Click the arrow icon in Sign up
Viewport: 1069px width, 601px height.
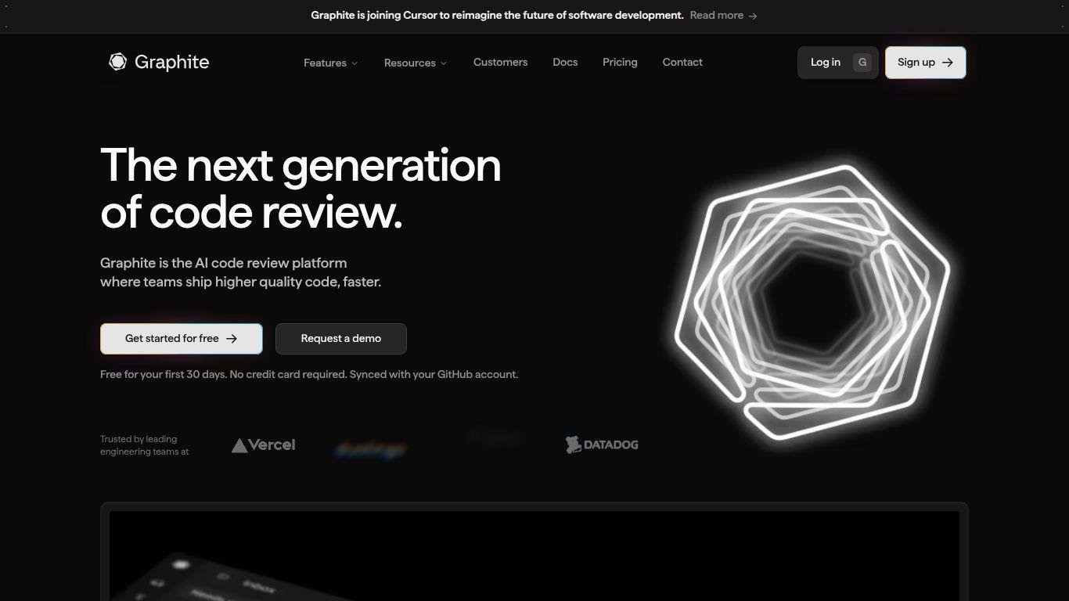coord(948,63)
